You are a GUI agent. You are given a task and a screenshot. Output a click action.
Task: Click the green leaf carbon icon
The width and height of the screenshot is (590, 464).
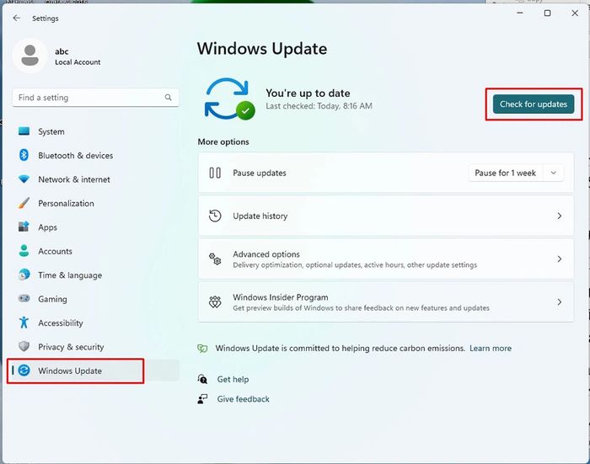[x=202, y=348]
